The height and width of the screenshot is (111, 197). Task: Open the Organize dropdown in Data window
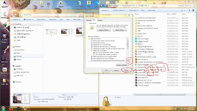[105, 10]
